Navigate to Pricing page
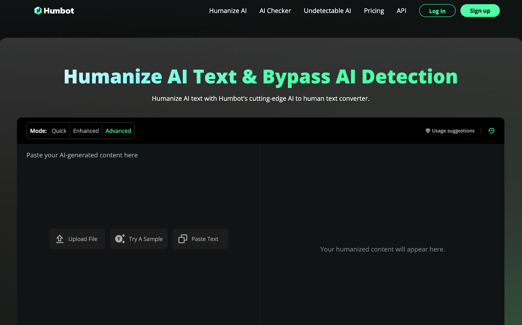 pyautogui.click(x=374, y=11)
